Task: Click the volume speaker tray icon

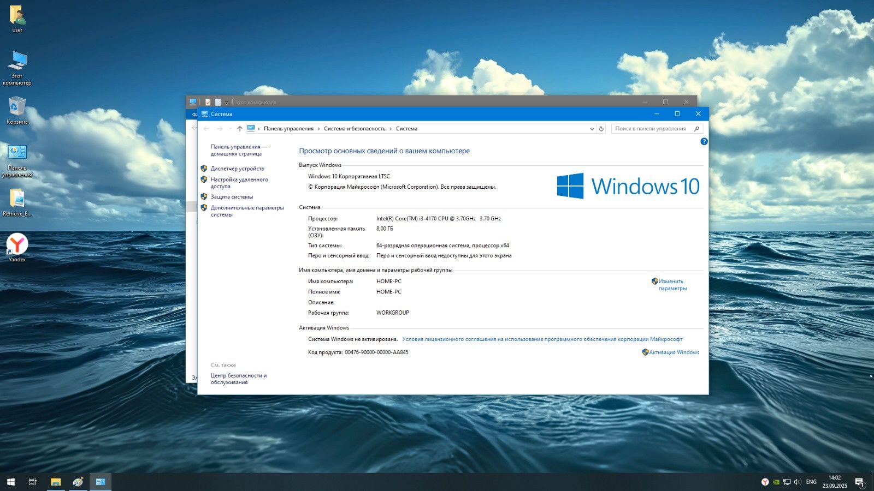Action: tap(798, 482)
